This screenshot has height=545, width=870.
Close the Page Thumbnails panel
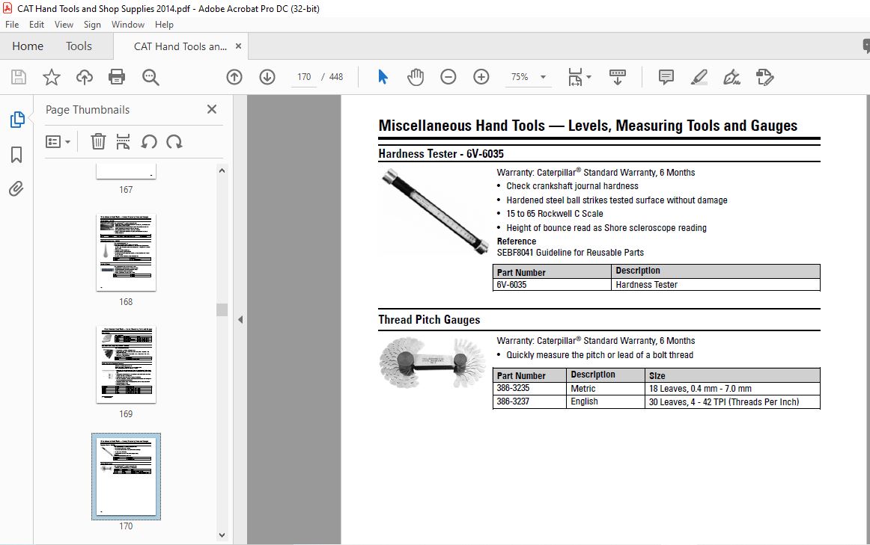click(x=211, y=109)
